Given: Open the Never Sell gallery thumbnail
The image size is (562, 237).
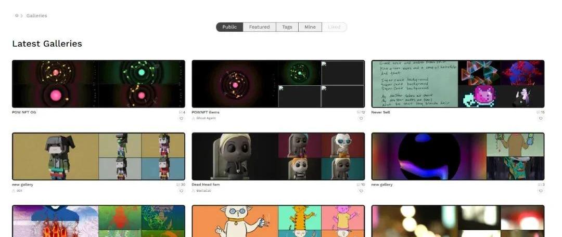Looking at the screenshot, I should pos(457,84).
